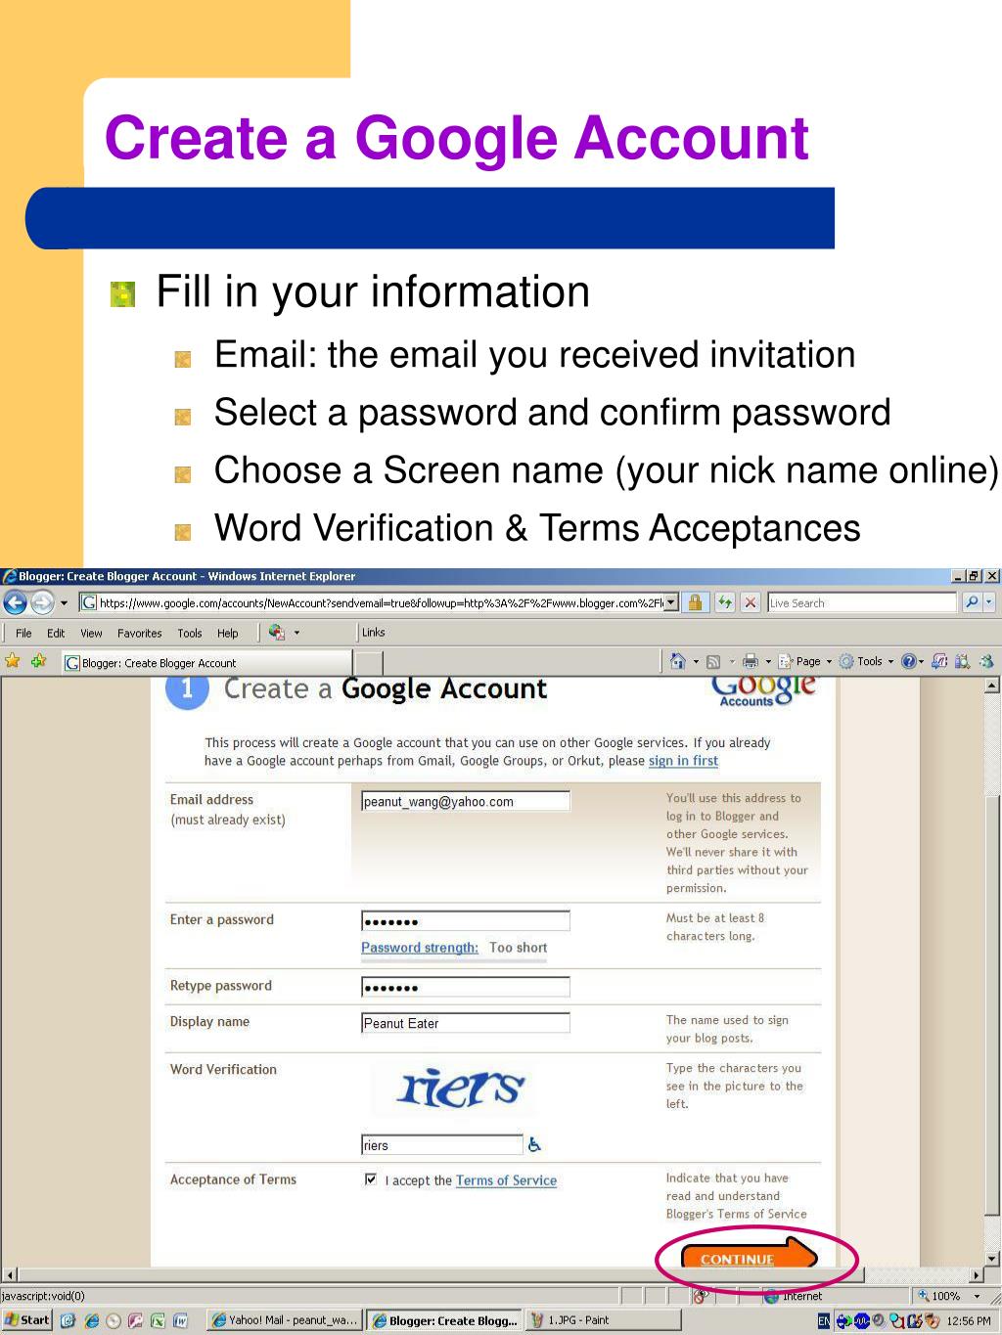Image resolution: width=1002 pixels, height=1335 pixels.
Task: Click the vertical scrollbar up arrow
Action: click(x=993, y=687)
